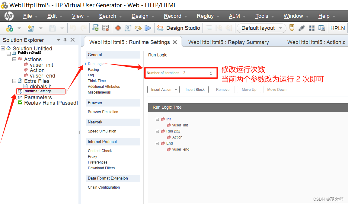Open the Tools menu
Viewport: 348px width, 204px height.
tap(265, 16)
